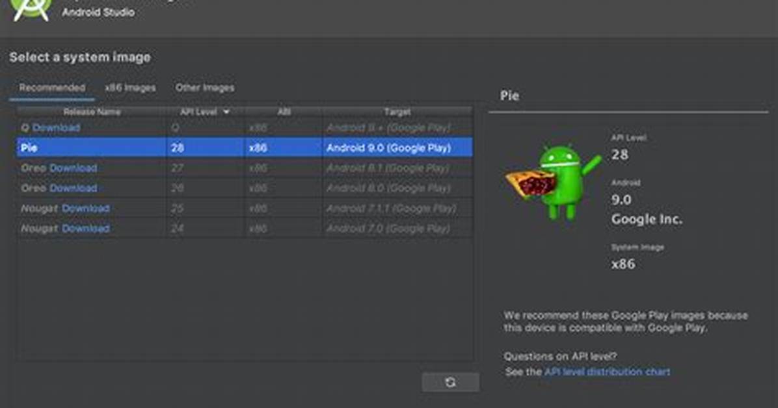Click the Android Pie mascot image
Viewport: 778px width, 408px height.
click(553, 181)
